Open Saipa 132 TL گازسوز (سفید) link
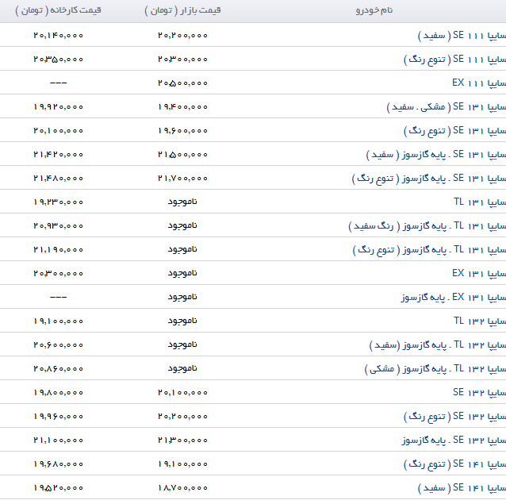Screen dimensions: 506x504 pyautogui.click(x=438, y=344)
